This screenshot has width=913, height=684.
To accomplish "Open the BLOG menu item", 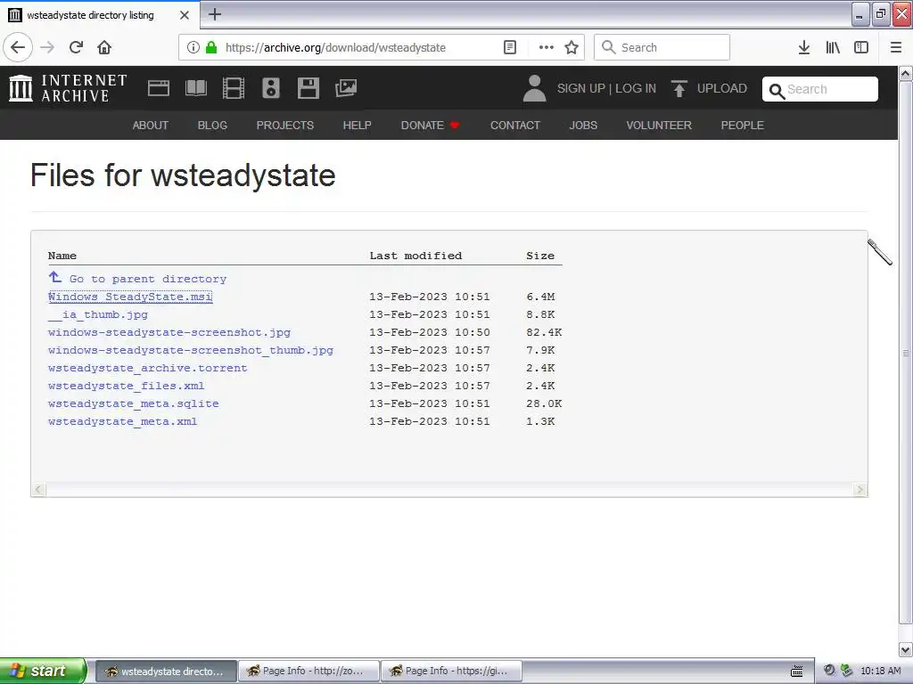I will tap(212, 125).
